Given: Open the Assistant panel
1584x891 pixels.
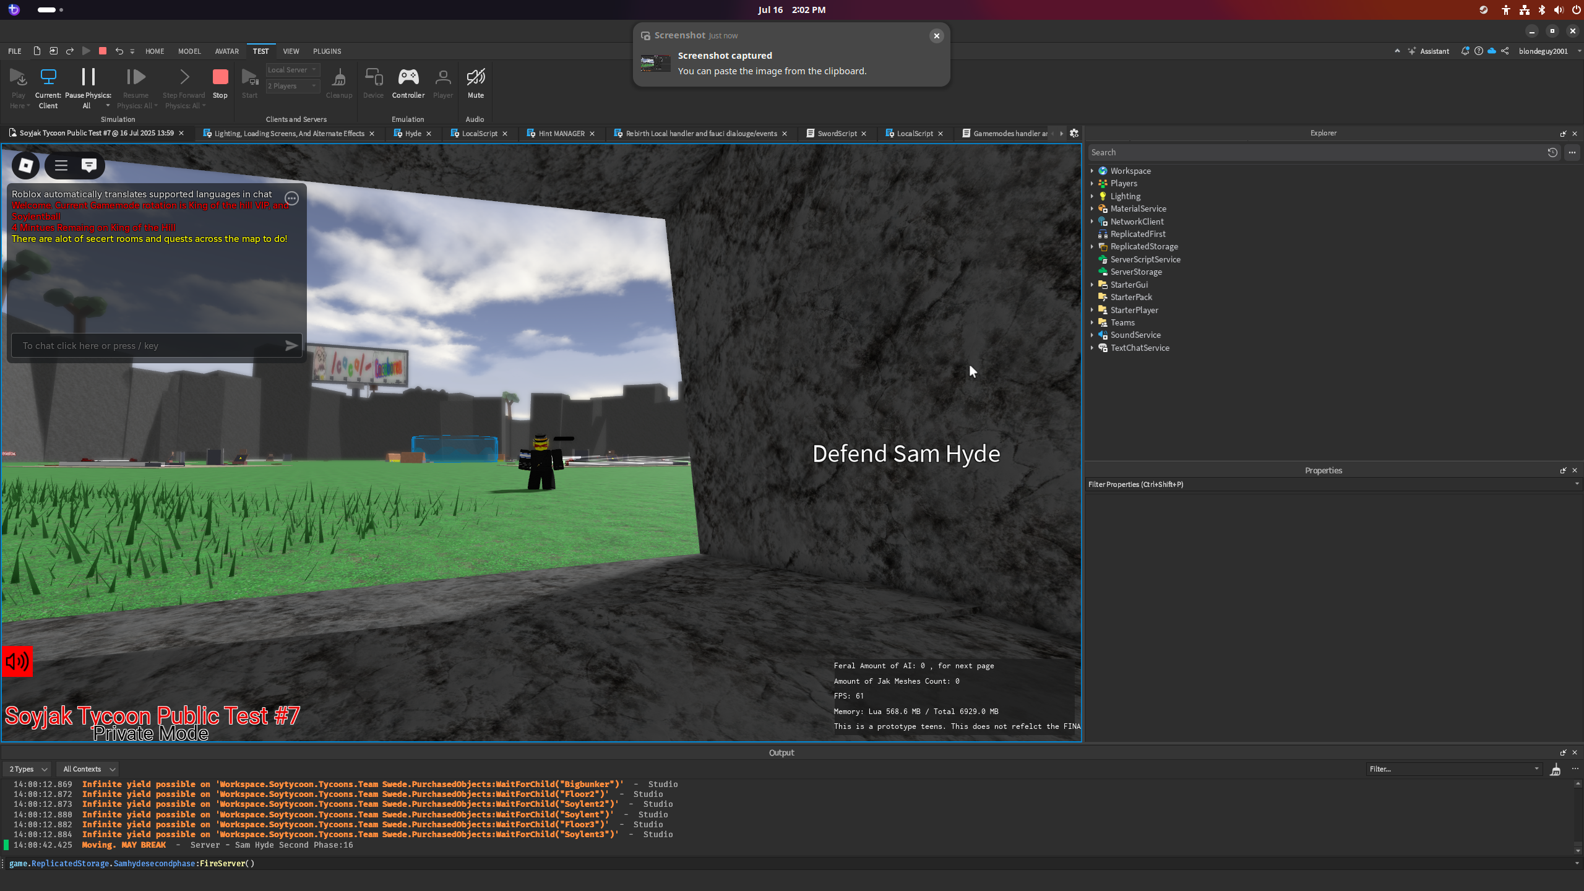Looking at the screenshot, I should click(x=1429, y=51).
